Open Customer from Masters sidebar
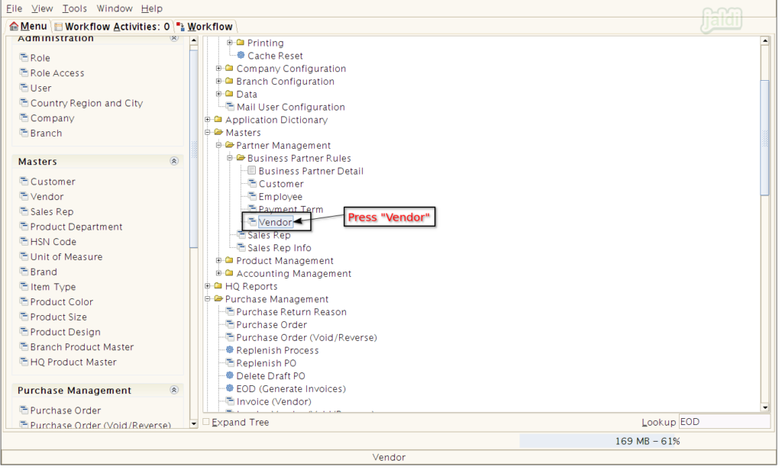The width and height of the screenshot is (782, 470). [x=53, y=182]
